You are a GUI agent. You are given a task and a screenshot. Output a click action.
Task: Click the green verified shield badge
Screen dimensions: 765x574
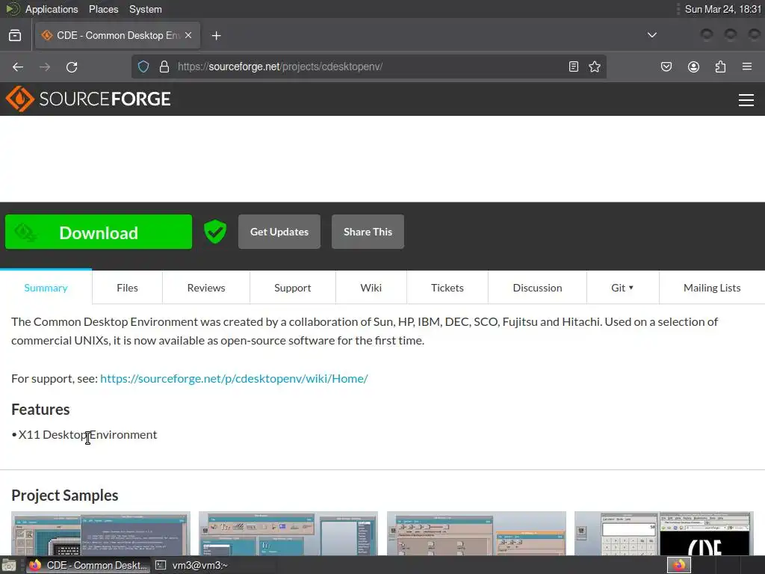(x=214, y=232)
